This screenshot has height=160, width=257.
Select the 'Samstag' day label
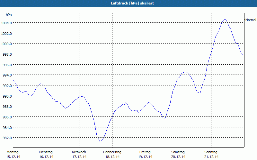tap(178, 152)
